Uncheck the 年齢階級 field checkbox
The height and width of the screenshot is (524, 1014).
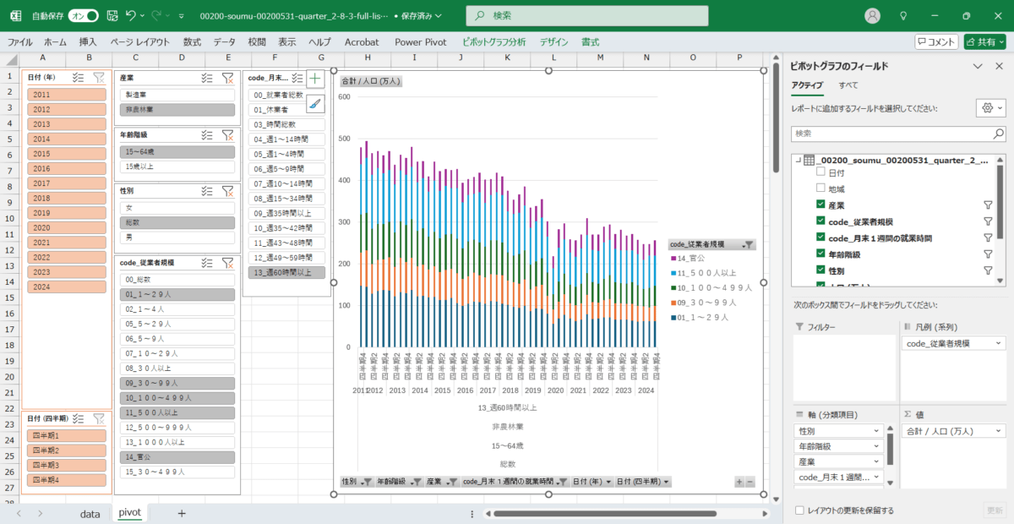pyautogui.click(x=820, y=254)
